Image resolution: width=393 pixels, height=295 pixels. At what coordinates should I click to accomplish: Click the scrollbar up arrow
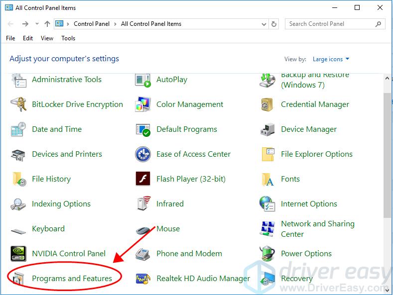[x=387, y=78]
